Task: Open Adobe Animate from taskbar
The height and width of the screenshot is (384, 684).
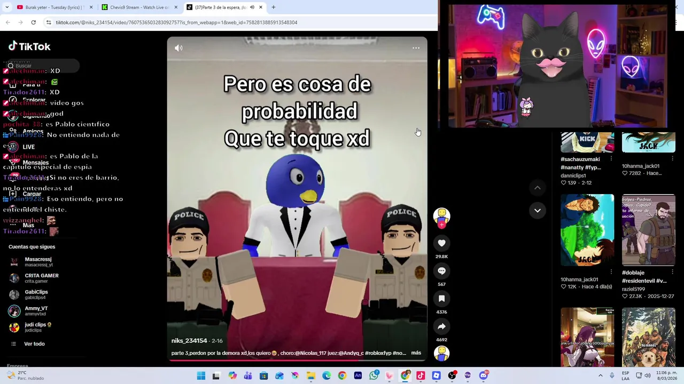Action: pyautogui.click(x=358, y=376)
